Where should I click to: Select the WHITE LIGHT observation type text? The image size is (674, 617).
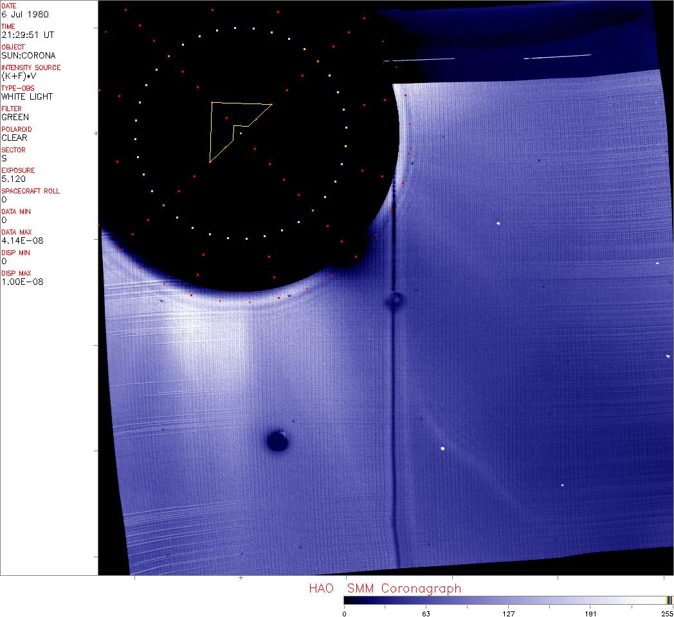click(x=27, y=96)
